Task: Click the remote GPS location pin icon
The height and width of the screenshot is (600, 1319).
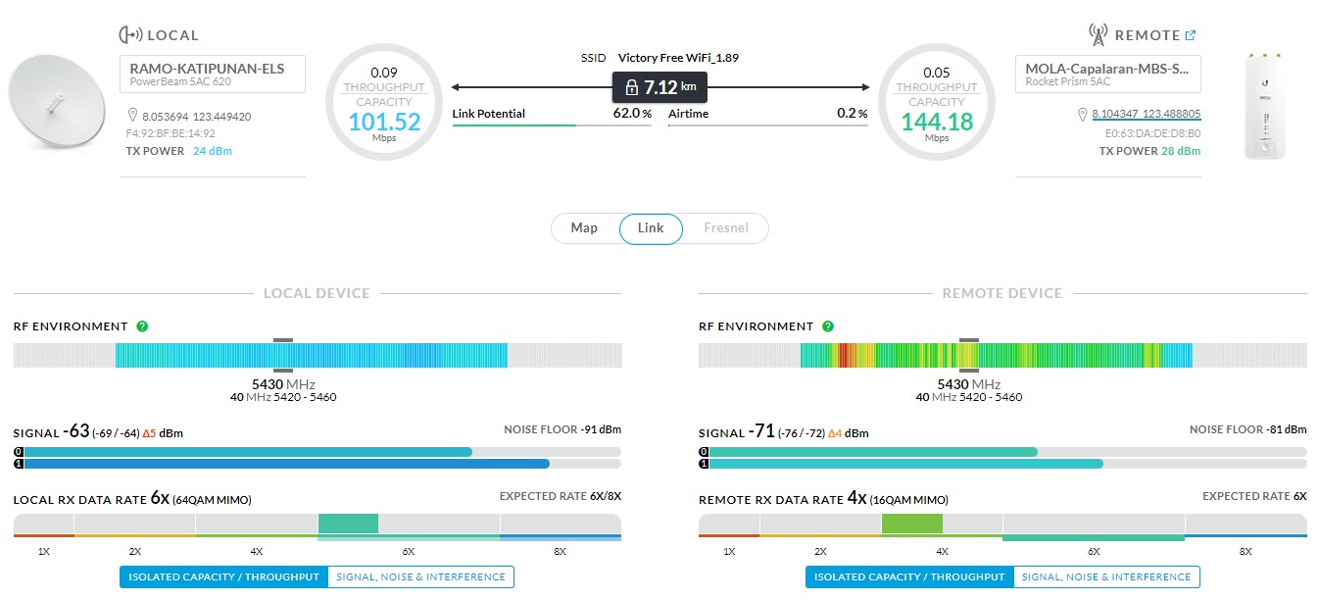Action: [x=1082, y=115]
